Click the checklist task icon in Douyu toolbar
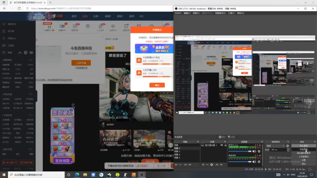The width and height of the screenshot is (317, 178). tap(126, 27)
